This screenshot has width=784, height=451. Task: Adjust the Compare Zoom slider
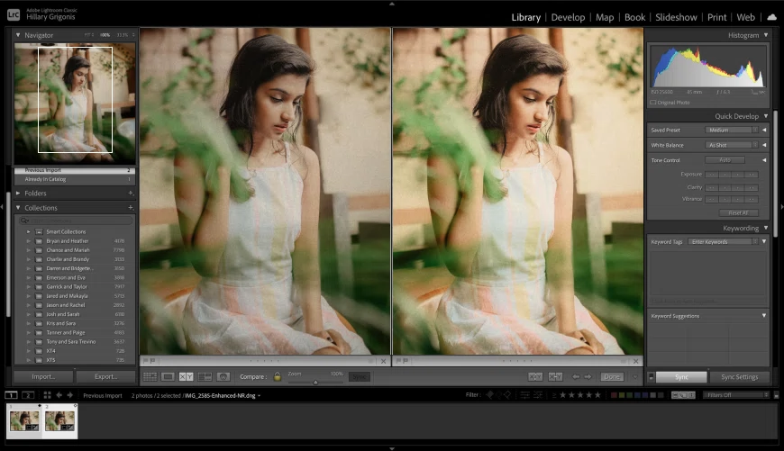[x=315, y=383]
